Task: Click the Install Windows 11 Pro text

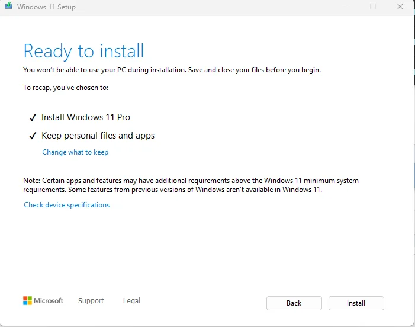Action: coord(86,117)
